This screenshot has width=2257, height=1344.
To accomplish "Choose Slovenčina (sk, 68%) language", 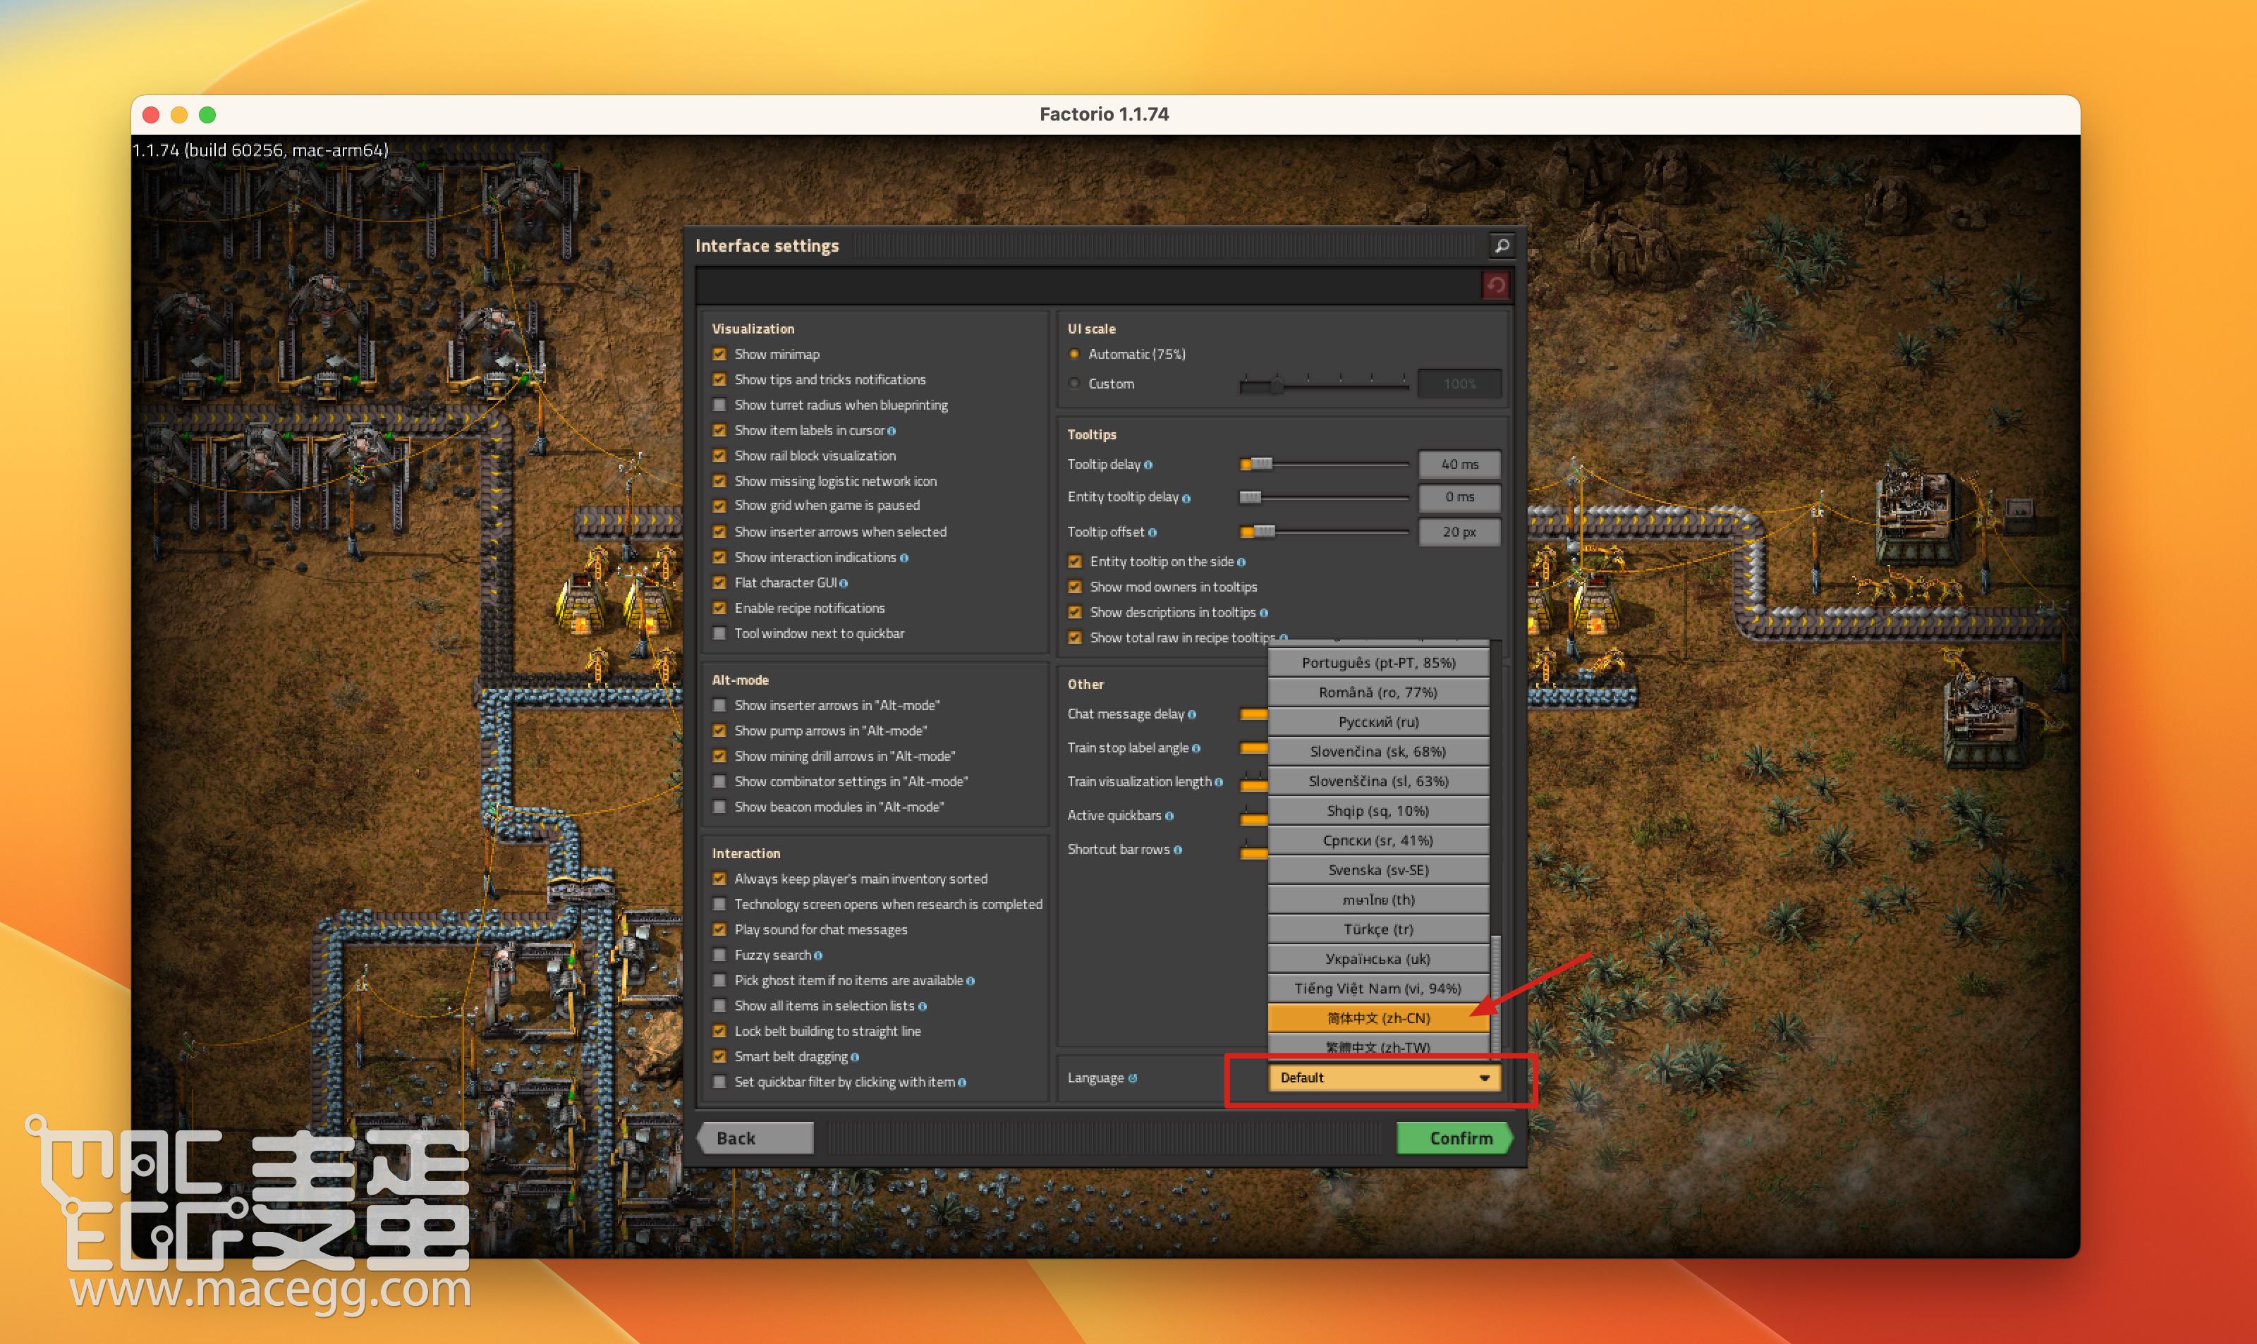I will [1378, 752].
